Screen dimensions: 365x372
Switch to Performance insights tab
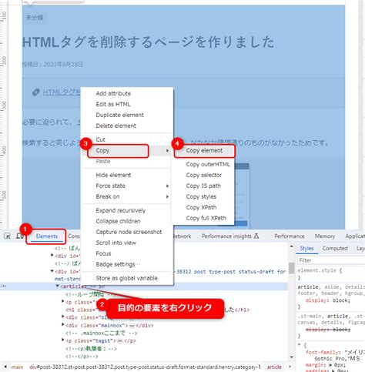226,236
